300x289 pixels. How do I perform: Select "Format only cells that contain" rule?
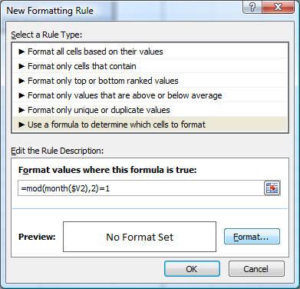(x=151, y=66)
